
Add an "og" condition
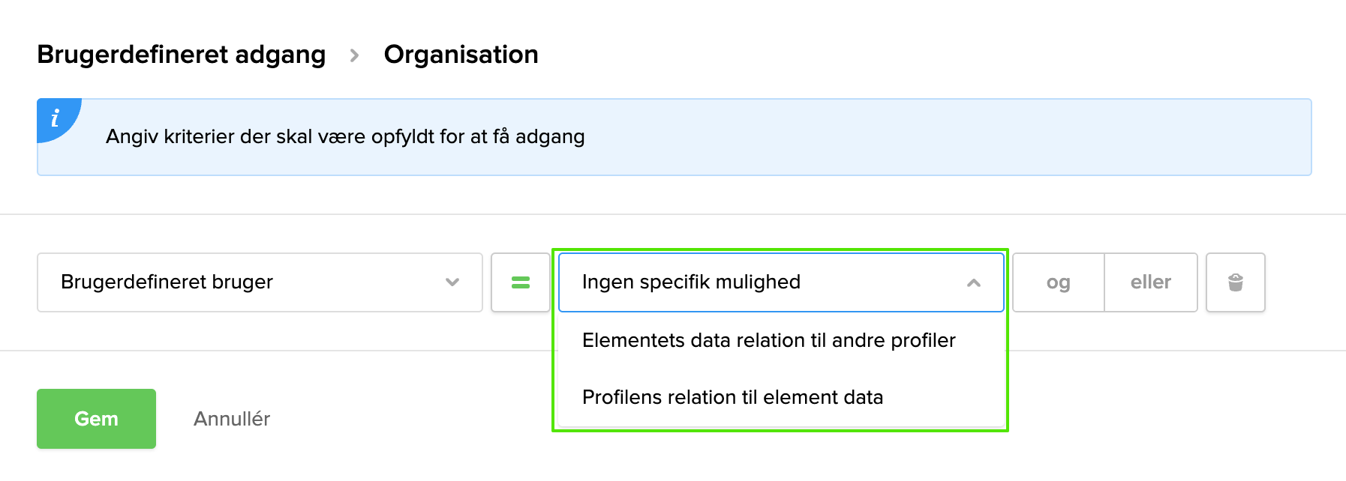[x=1058, y=282]
